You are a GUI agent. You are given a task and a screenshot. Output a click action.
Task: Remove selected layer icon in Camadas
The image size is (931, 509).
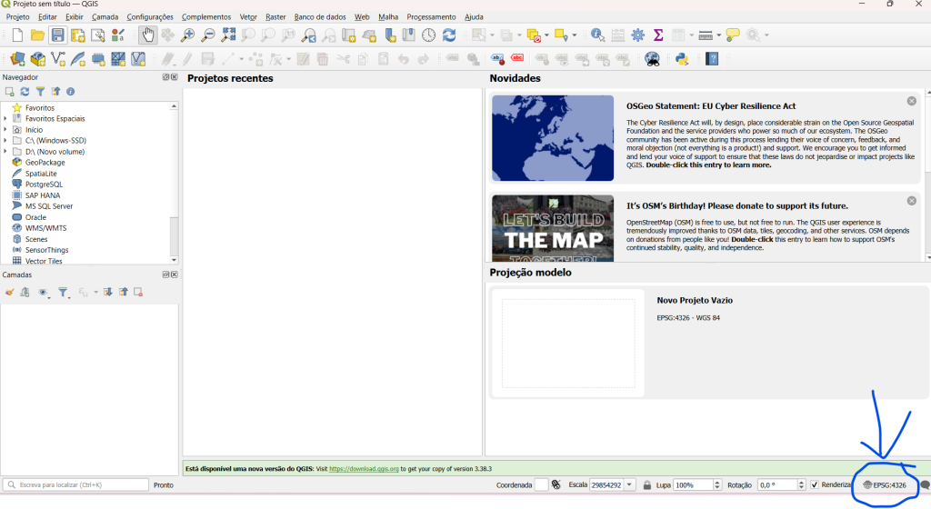tap(138, 292)
